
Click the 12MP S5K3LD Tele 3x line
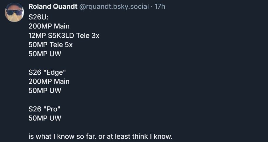coord(64,35)
